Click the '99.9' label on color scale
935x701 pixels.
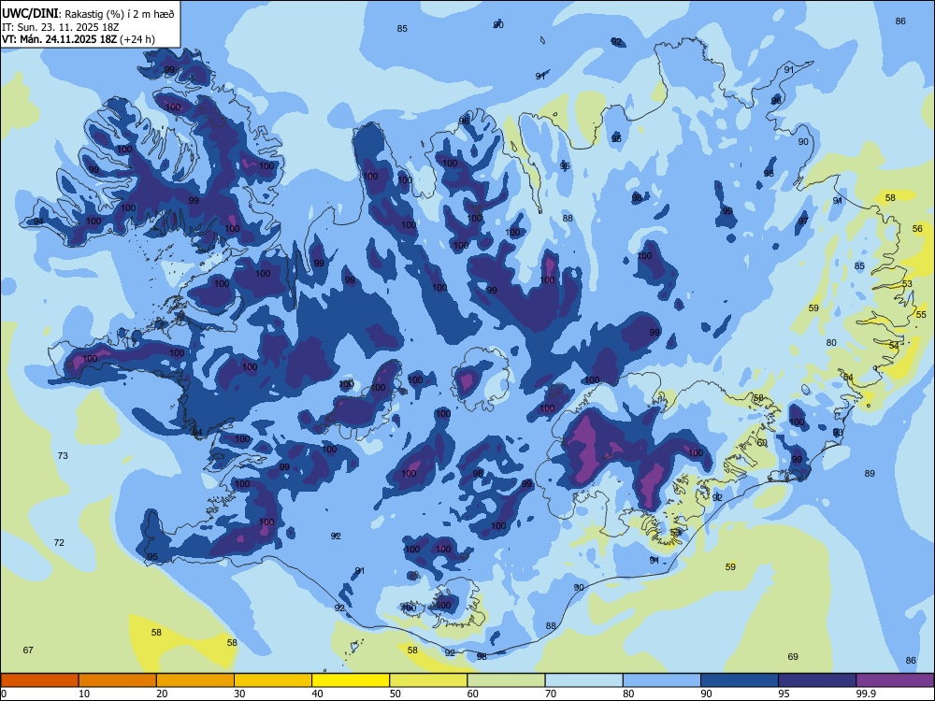click(866, 694)
